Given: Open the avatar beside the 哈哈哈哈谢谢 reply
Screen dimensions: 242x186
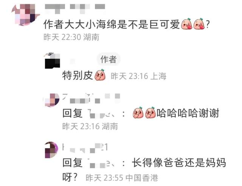Looking at the screenshot, I should click(51, 100).
